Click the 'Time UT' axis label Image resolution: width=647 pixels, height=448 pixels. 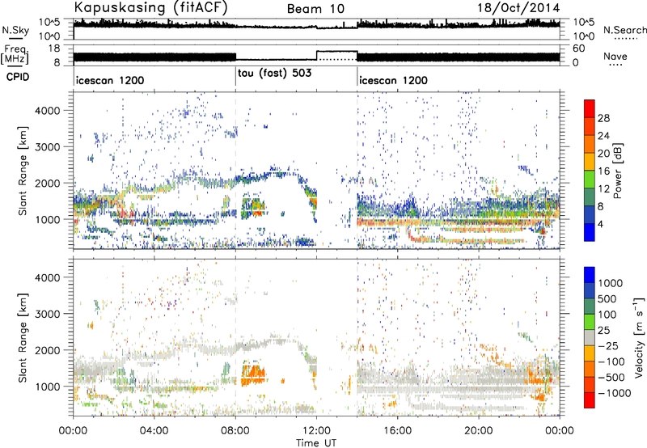[x=316, y=443]
